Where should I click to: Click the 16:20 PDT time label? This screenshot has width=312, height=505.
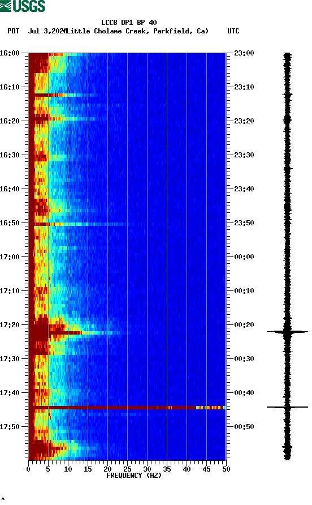pyautogui.click(x=10, y=121)
